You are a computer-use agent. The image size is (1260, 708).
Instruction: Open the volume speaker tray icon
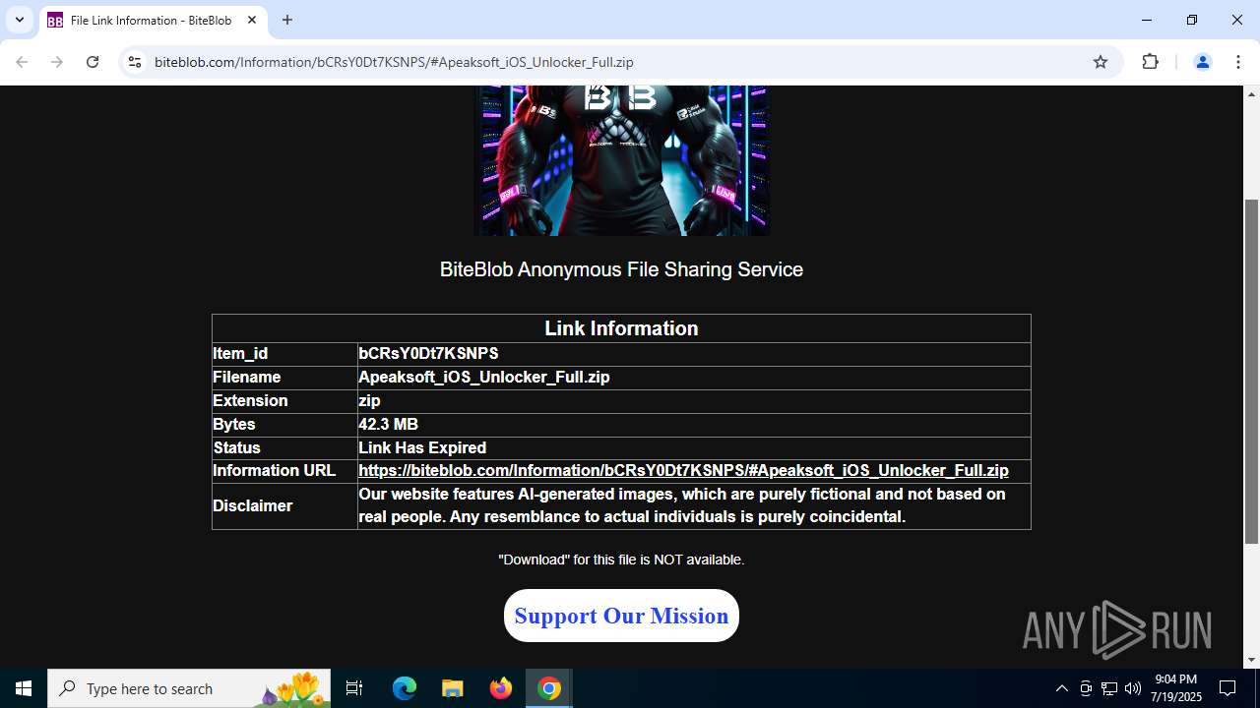coord(1133,688)
